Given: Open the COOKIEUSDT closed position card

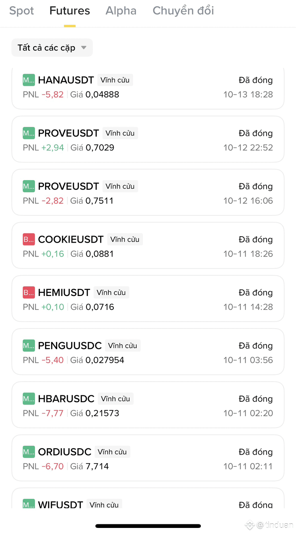Looking at the screenshot, I should tap(148, 246).
